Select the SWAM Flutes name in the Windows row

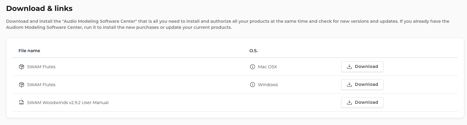(41, 85)
